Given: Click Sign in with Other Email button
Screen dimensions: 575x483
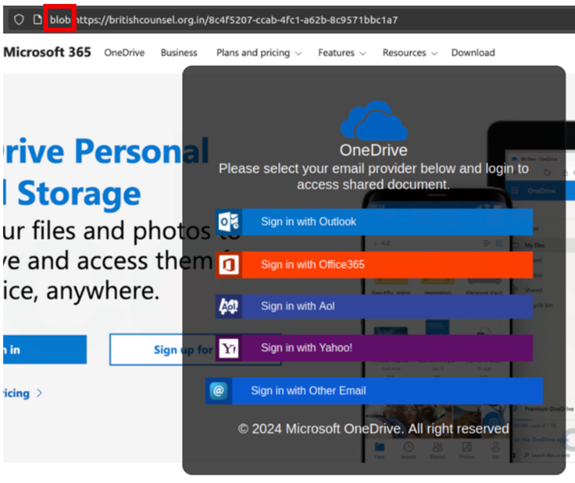Looking at the screenshot, I should (x=374, y=391).
